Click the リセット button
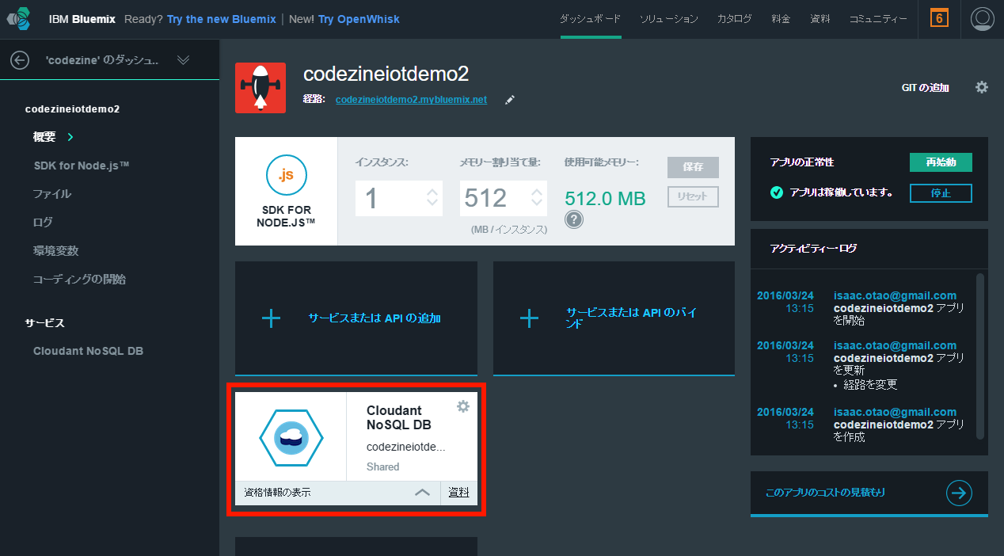 693,196
